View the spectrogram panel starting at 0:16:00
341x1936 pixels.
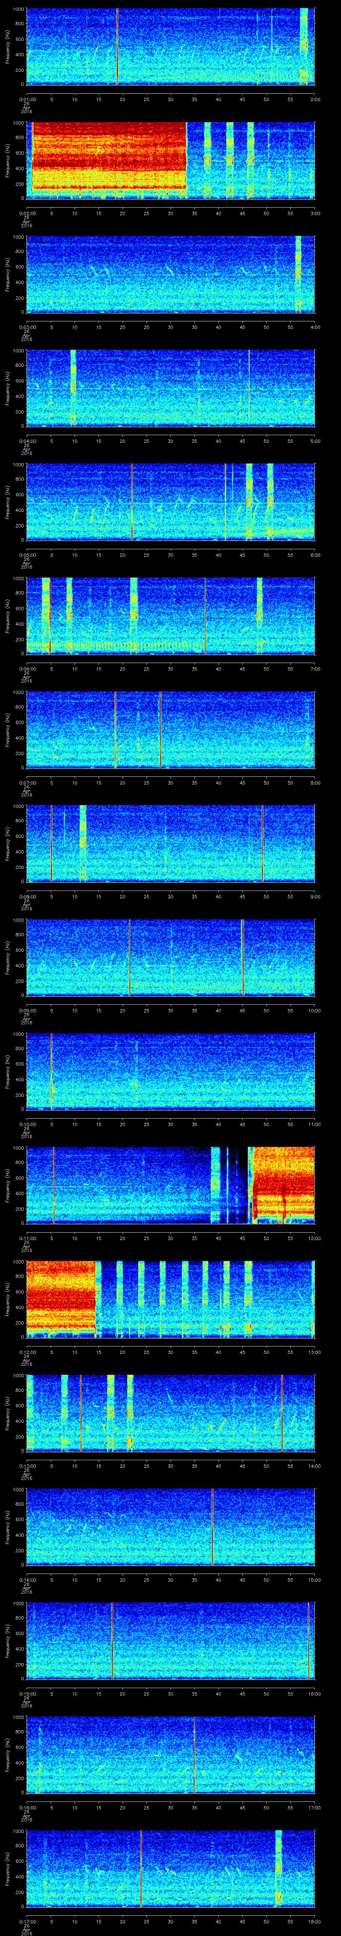pyautogui.click(x=171, y=1754)
